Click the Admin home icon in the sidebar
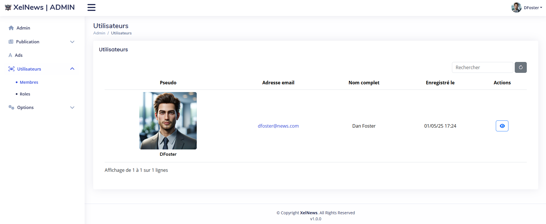The height and width of the screenshot is (224, 546). [x=11, y=28]
